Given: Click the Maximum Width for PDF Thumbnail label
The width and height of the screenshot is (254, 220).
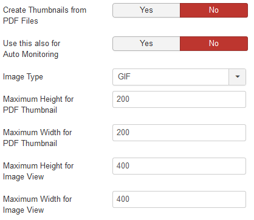Looking at the screenshot, I should point(38,138).
